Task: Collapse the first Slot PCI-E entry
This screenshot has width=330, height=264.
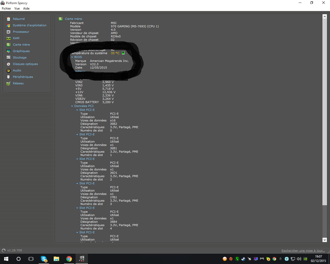Action: [77, 110]
